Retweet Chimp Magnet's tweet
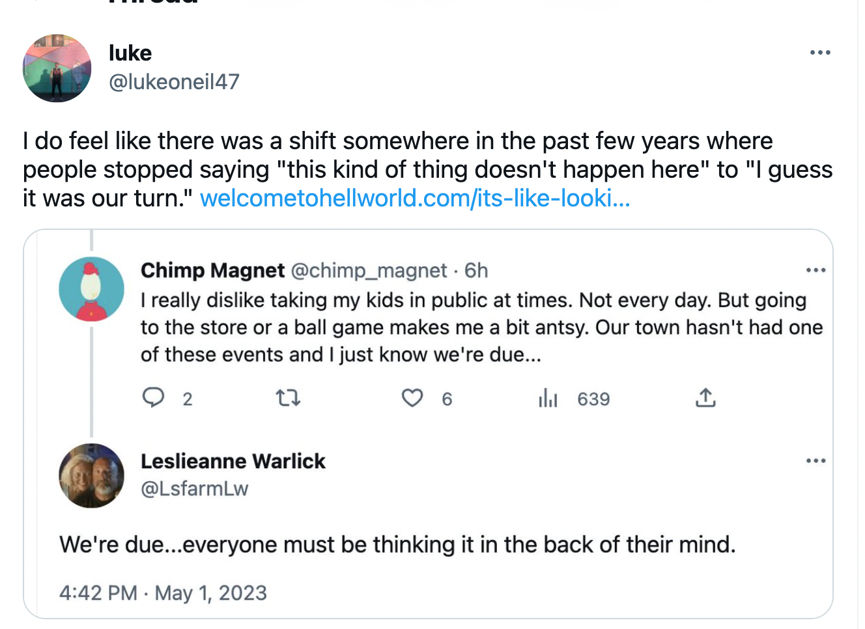The width and height of the screenshot is (865, 629). (x=288, y=398)
